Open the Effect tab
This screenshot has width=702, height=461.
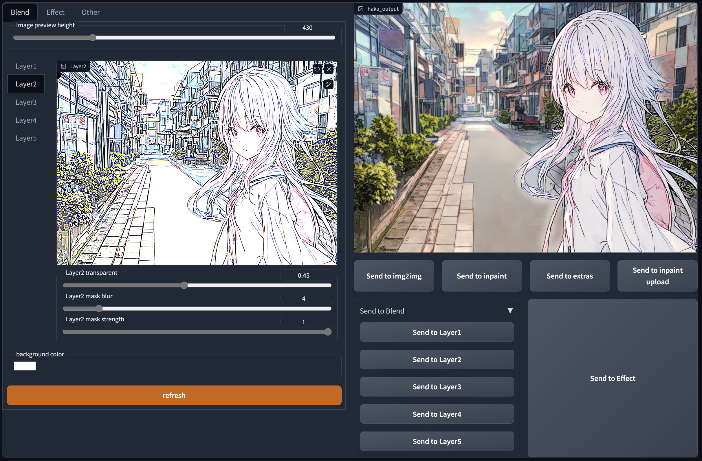(x=55, y=12)
